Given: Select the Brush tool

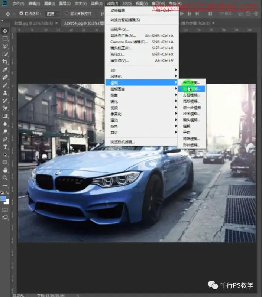Looking at the screenshot, I should 5,85.
